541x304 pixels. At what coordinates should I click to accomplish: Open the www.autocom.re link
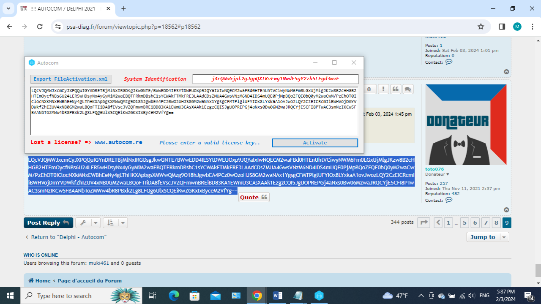click(118, 142)
